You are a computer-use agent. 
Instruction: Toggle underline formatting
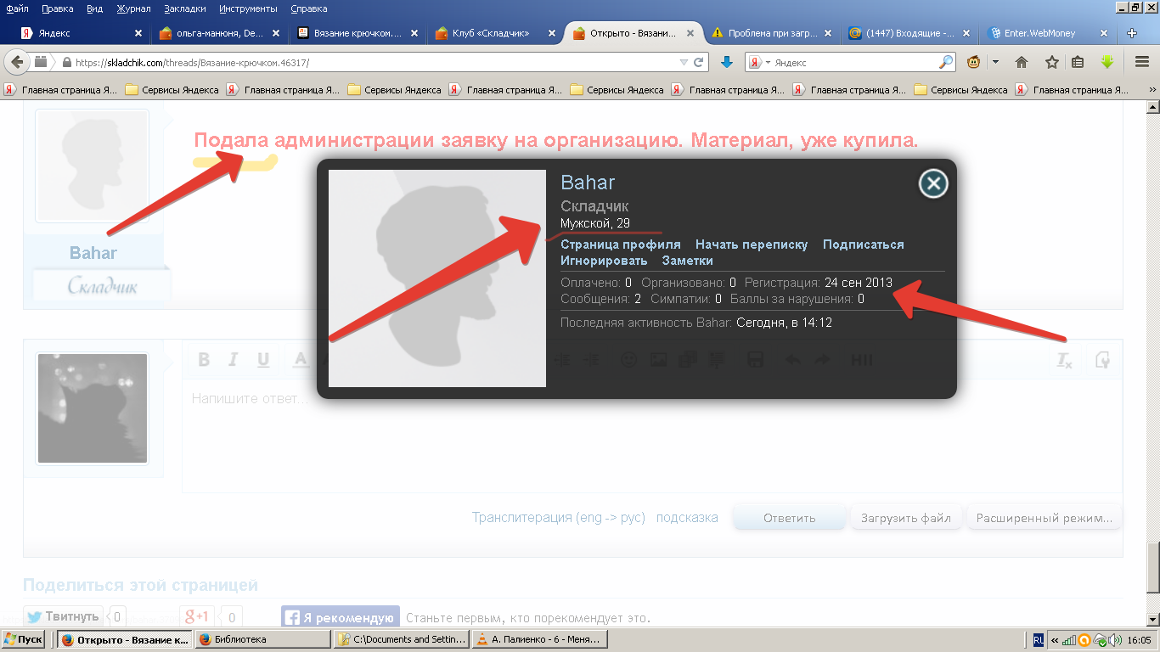pyautogui.click(x=262, y=359)
